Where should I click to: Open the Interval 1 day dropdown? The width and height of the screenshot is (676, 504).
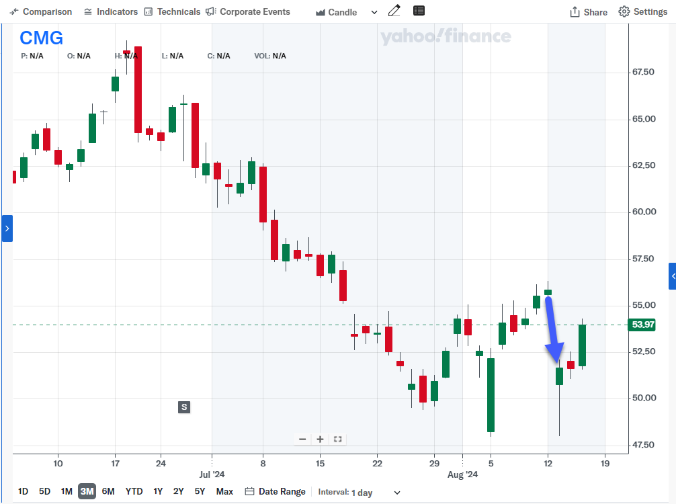tap(359, 493)
